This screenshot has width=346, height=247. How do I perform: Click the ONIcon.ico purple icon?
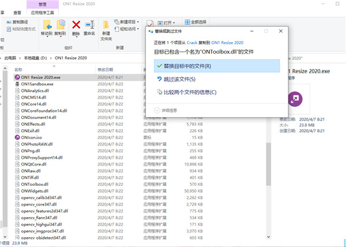(17, 137)
